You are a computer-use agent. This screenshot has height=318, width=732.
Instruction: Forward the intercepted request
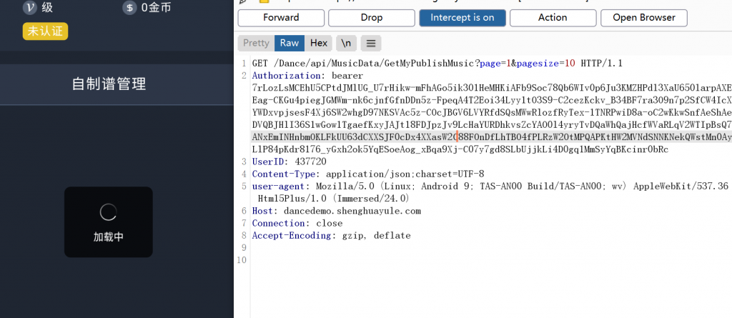tap(281, 18)
